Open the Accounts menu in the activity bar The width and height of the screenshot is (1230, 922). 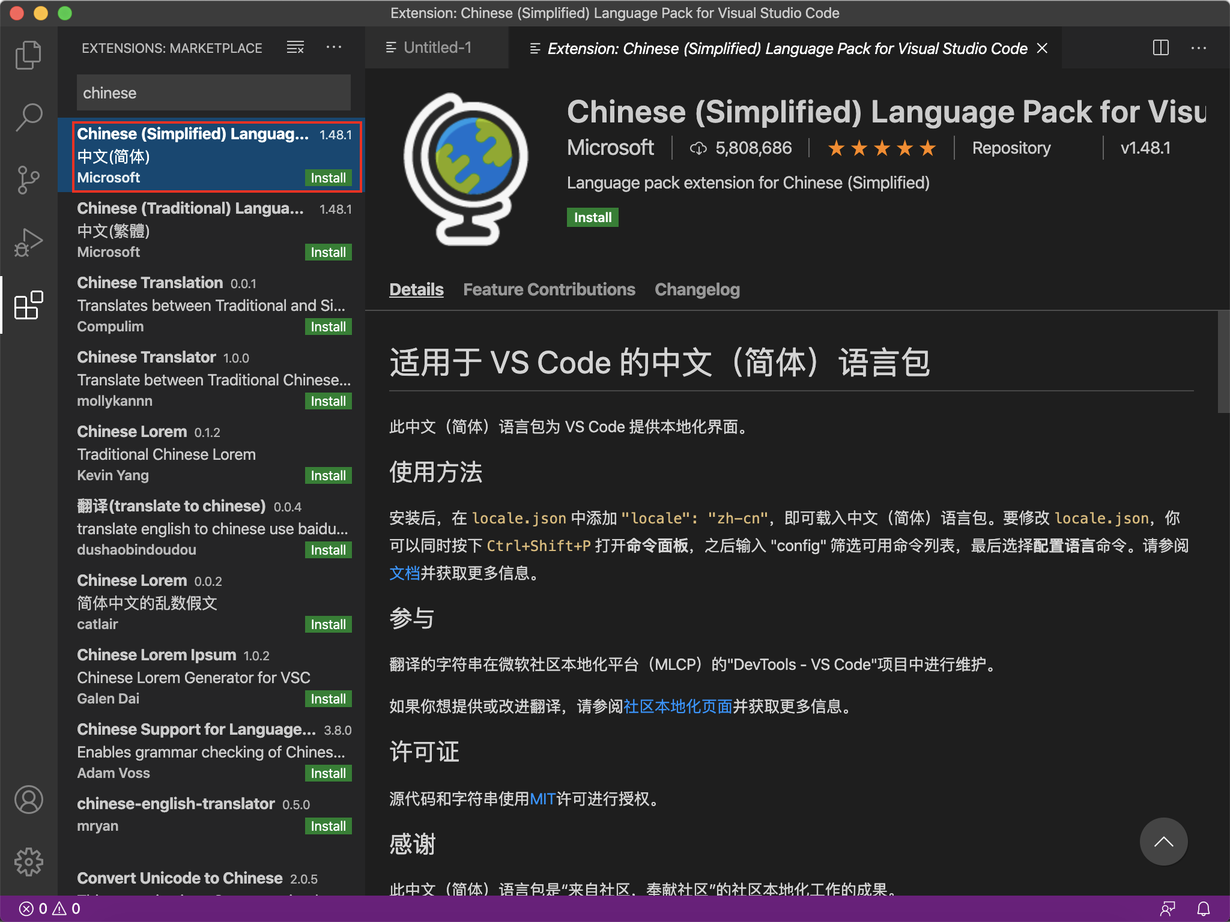click(28, 800)
